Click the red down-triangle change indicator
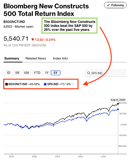 [x=32, y=39]
